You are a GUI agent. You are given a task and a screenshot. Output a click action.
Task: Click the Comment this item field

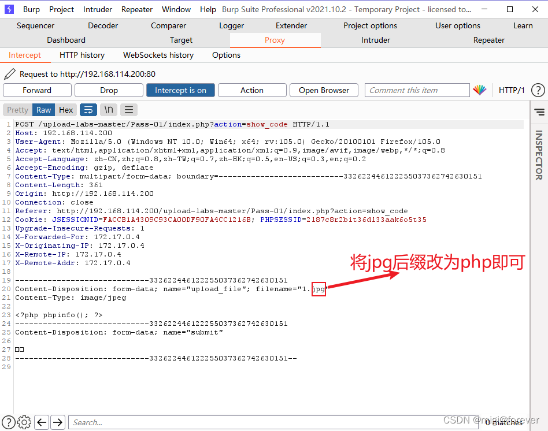pos(417,90)
